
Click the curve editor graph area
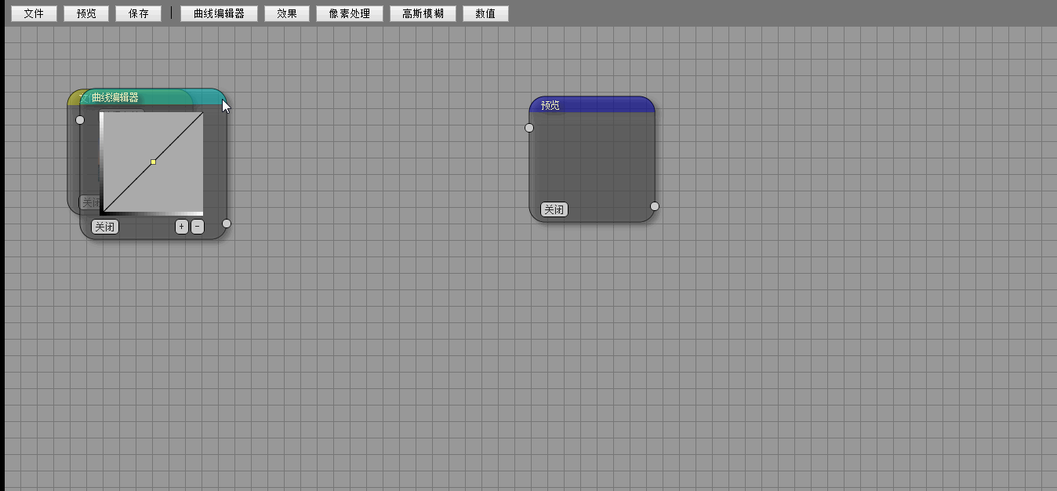(154, 162)
